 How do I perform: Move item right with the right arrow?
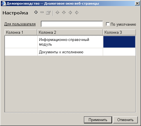(77, 13)
